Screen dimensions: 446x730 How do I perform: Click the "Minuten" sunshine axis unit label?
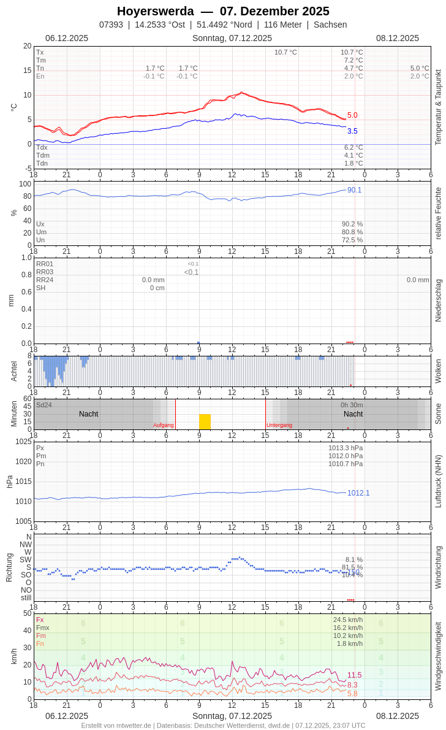point(14,414)
